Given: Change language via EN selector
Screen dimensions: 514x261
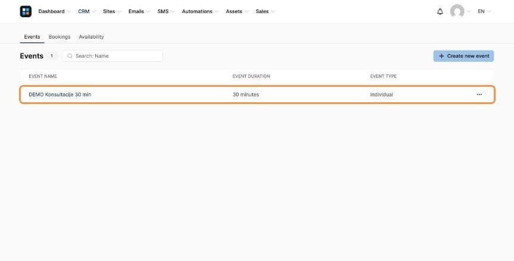Looking at the screenshot, I should (484, 11).
